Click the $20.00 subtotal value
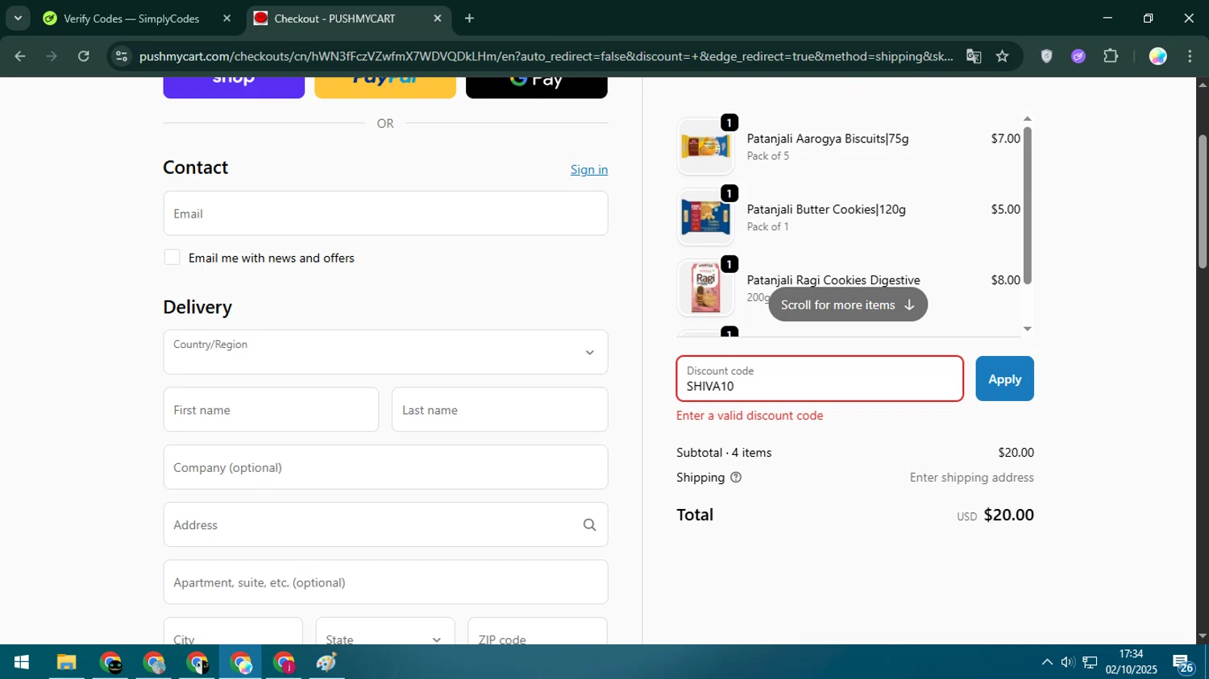Viewport: 1209px width, 679px height. pyautogui.click(x=1016, y=453)
